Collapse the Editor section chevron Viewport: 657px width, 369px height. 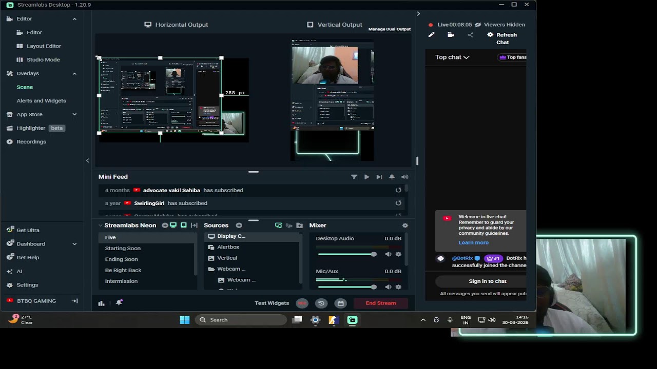pyautogui.click(x=74, y=19)
